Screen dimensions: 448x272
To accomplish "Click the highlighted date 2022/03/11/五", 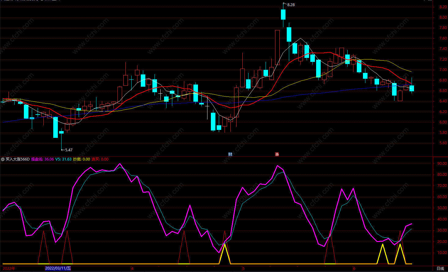I will (x=58, y=268).
